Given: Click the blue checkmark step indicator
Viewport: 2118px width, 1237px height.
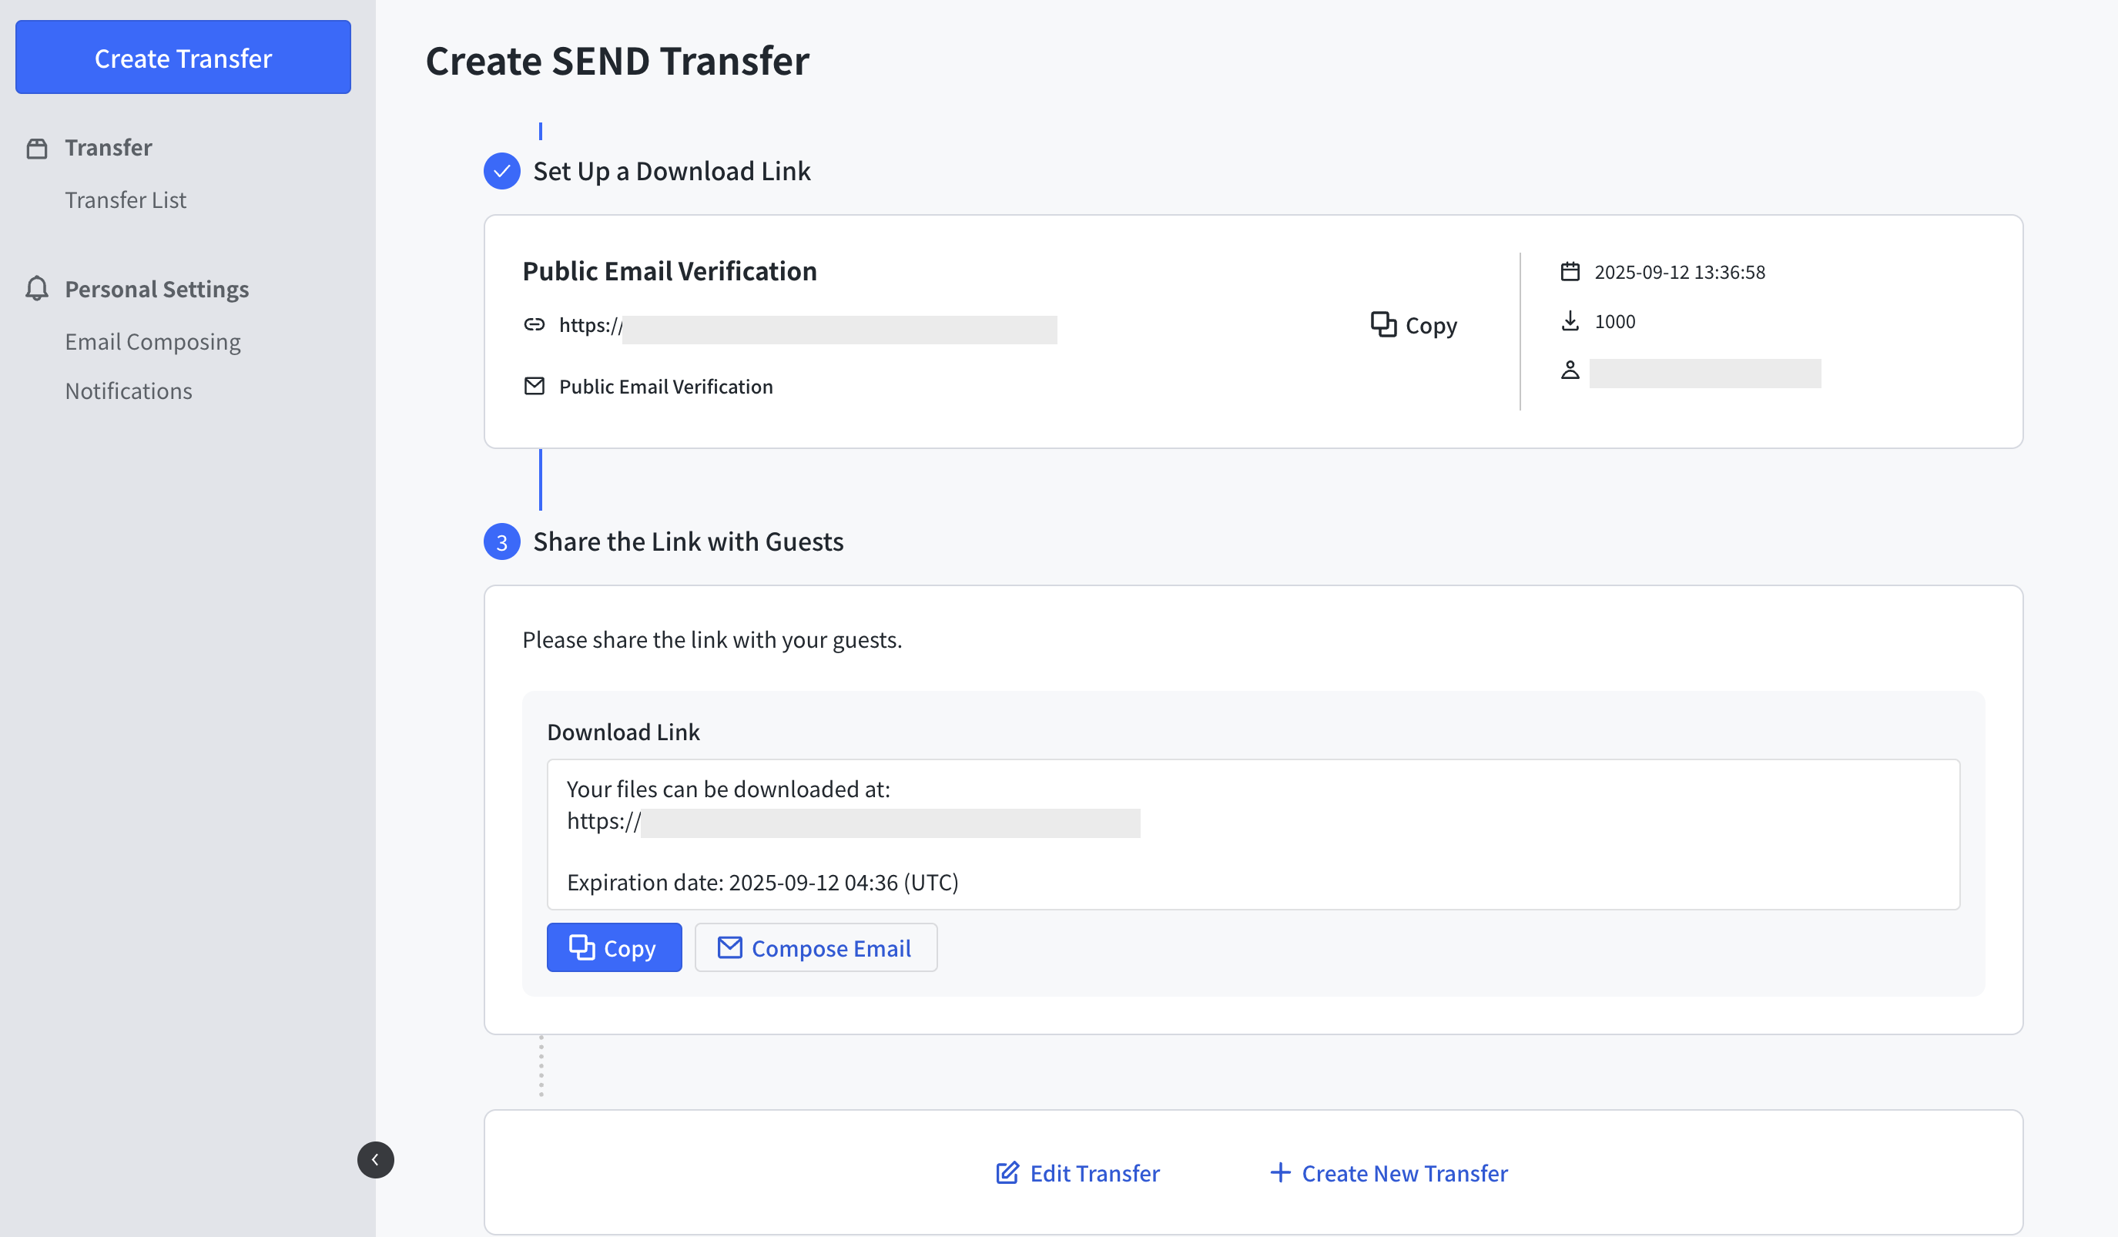Looking at the screenshot, I should tap(501, 170).
